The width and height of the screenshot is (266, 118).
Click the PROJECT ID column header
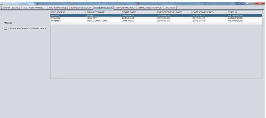pos(68,12)
